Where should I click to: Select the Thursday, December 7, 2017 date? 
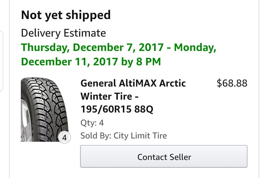tap(92, 47)
